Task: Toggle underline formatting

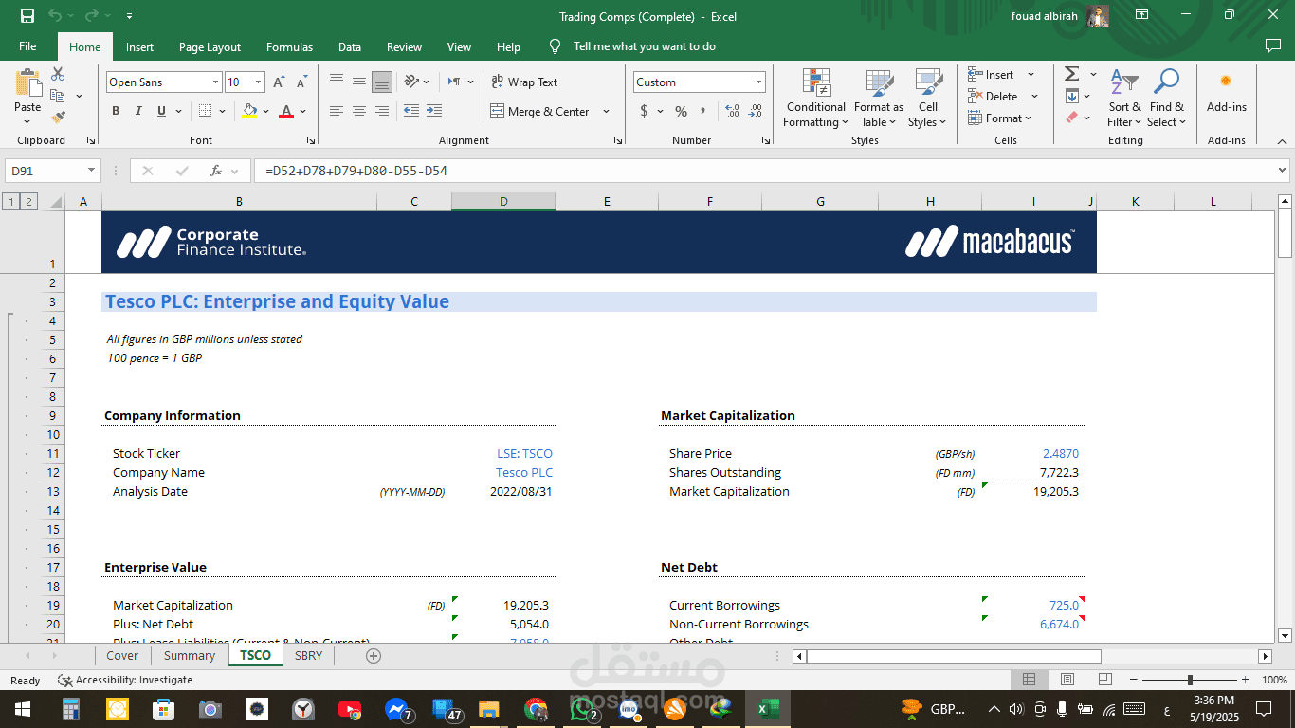Action: click(162, 112)
